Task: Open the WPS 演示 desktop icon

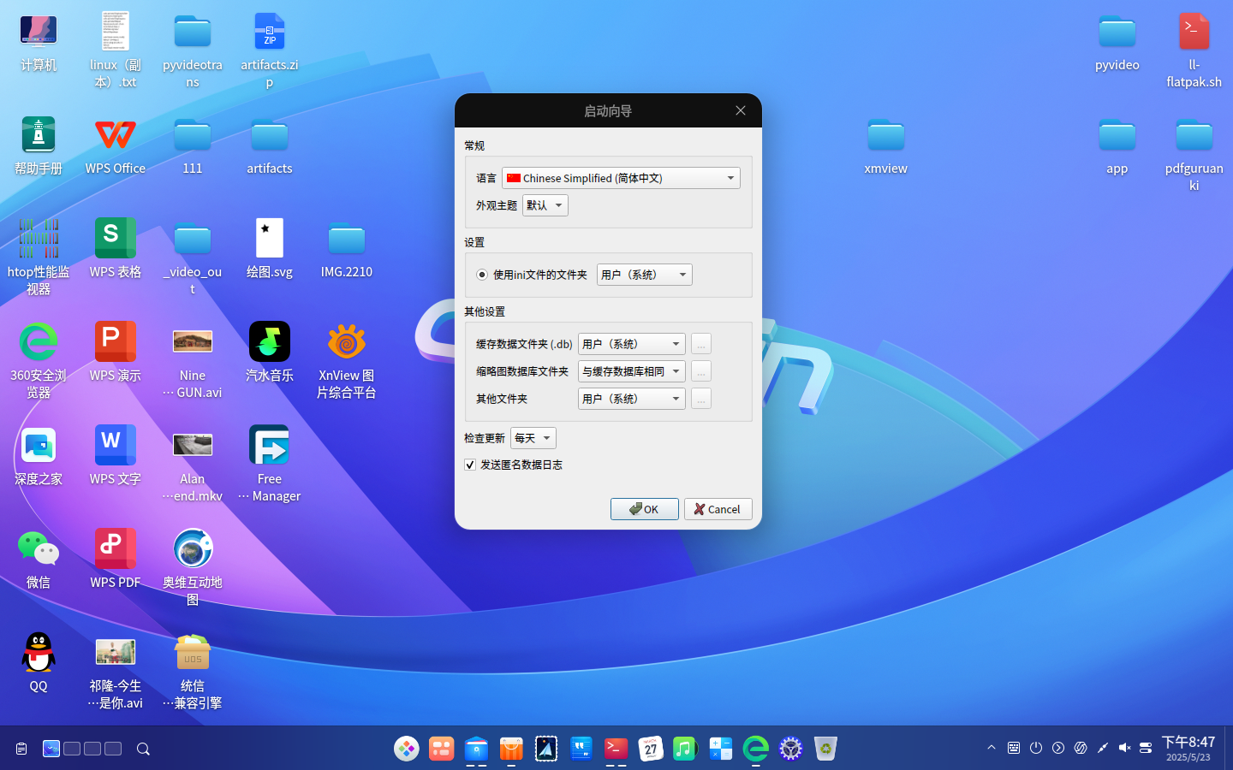Action: coord(116,341)
